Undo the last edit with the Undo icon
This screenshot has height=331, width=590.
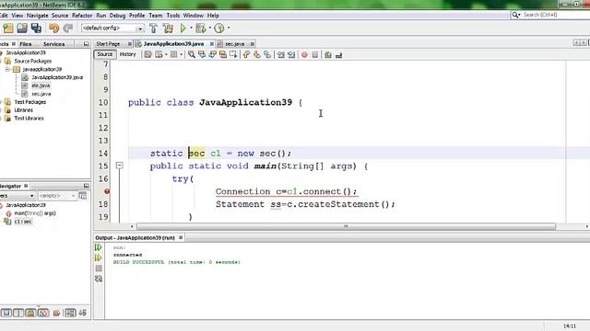[x=53, y=29]
